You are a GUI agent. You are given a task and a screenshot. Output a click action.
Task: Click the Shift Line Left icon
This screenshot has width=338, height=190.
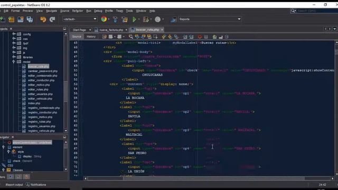pos(185,36)
